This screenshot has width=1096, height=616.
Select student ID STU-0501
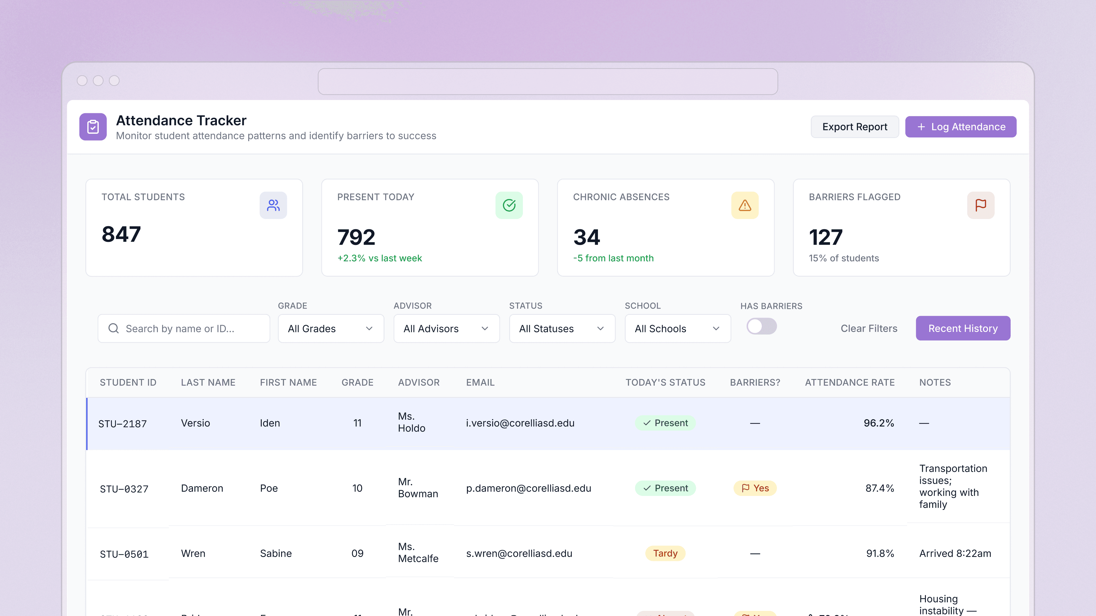124,554
